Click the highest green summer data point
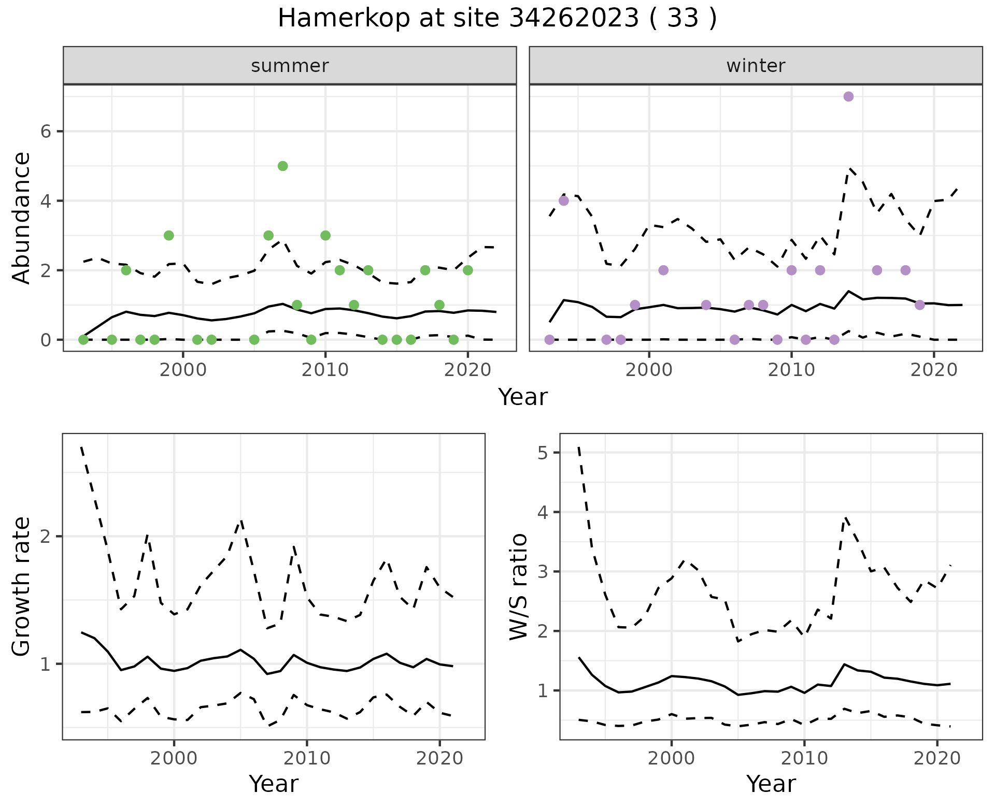This screenshot has width=995, height=808. pyautogui.click(x=282, y=166)
